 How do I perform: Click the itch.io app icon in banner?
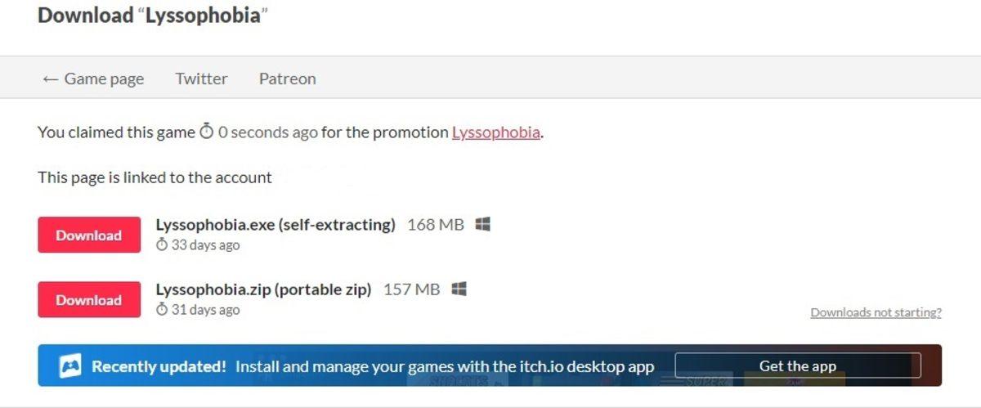pos(69,367)
